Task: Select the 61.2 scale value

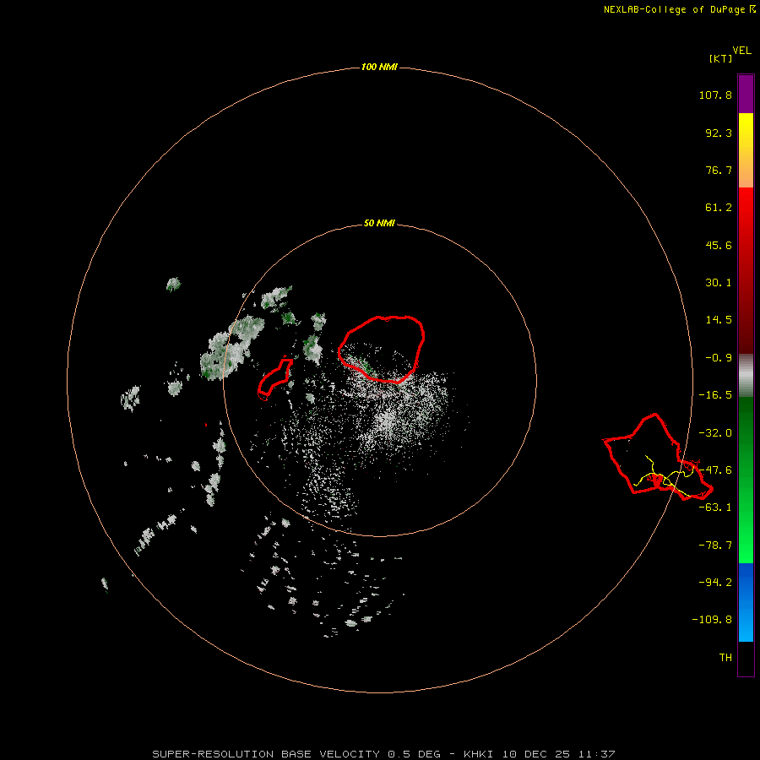Action: [x=719, y=208]
